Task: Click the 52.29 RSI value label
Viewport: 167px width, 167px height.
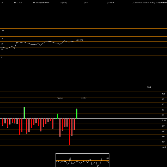Action: (79, 40)
